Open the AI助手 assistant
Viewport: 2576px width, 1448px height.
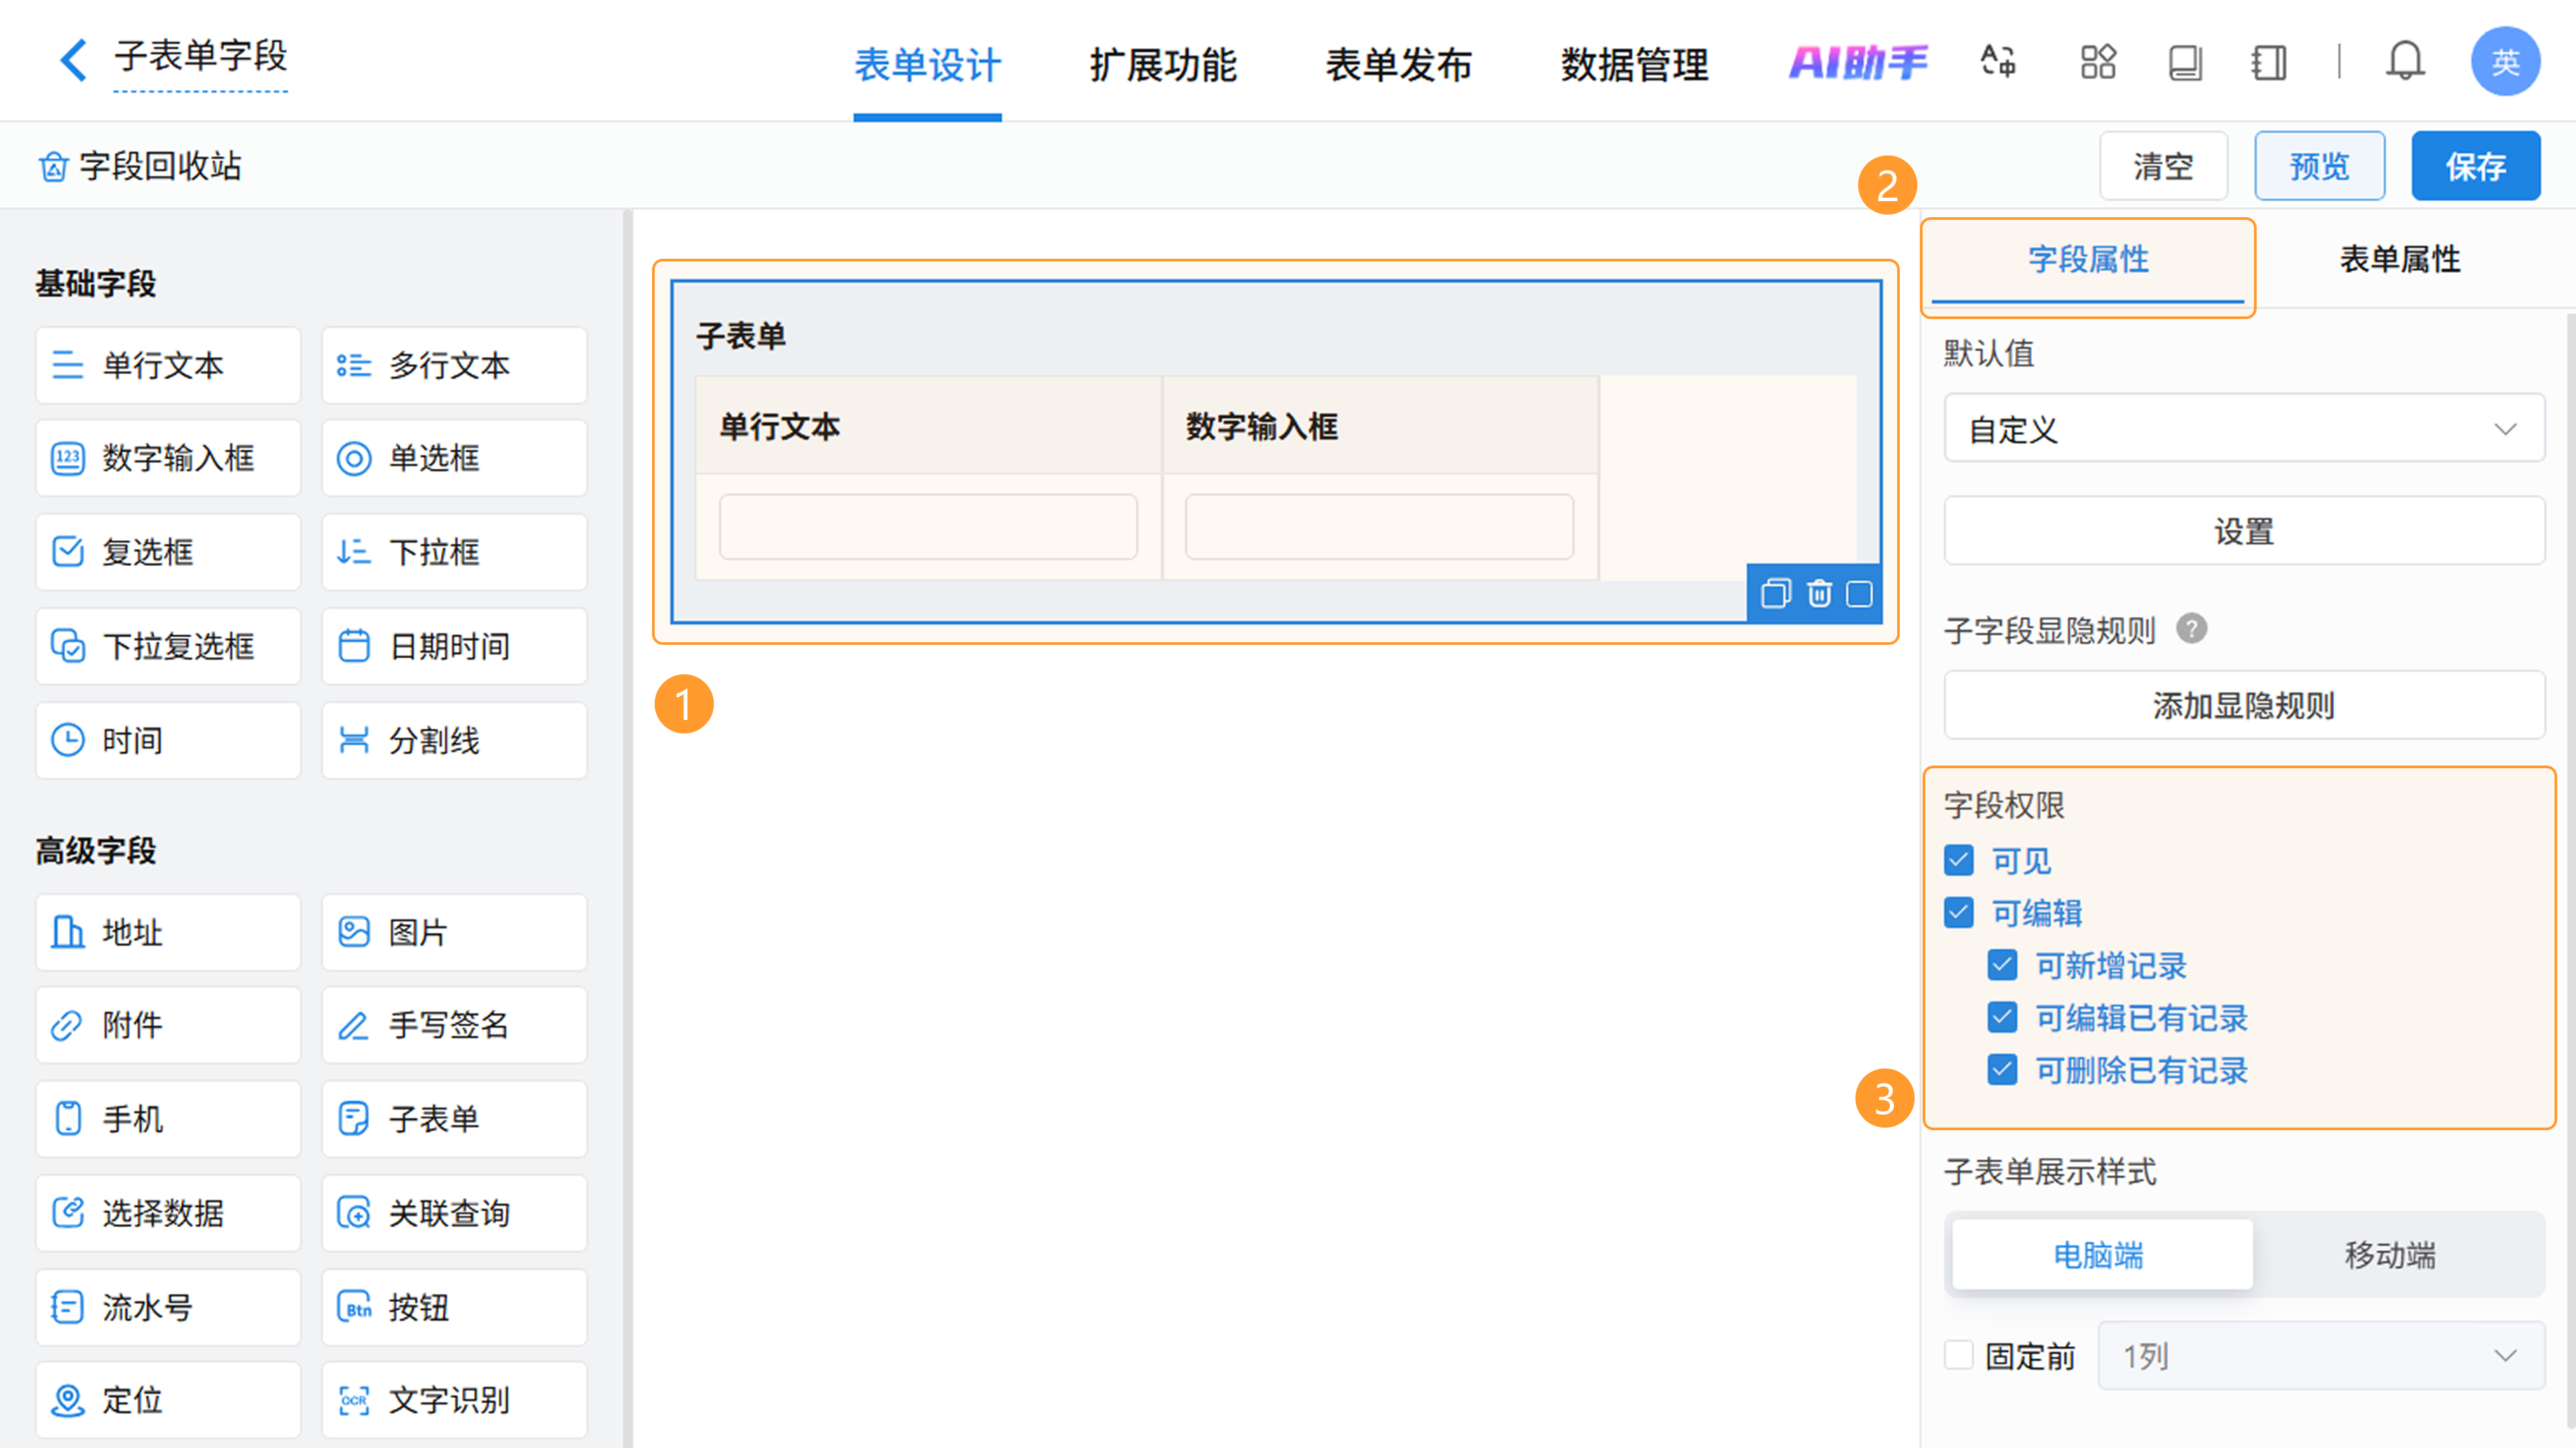coord(1857,62)
